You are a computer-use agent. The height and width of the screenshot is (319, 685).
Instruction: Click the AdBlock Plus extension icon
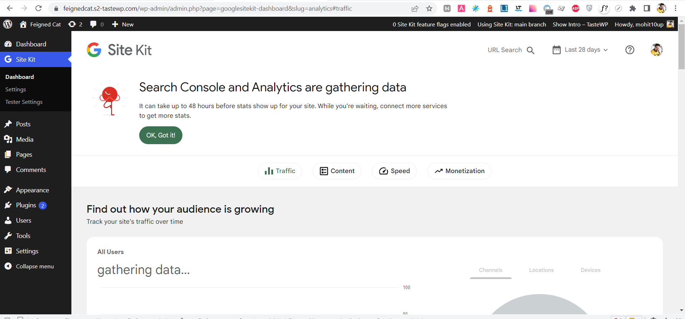tap(575, 9)
